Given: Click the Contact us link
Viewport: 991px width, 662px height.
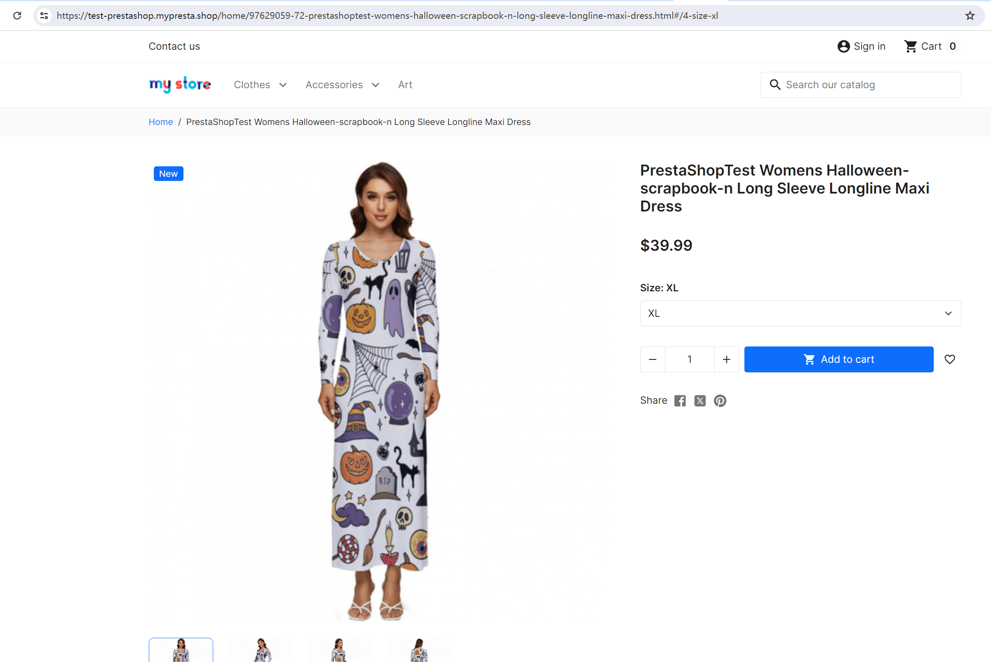Looking at the screenshot, I should (173, 46).
